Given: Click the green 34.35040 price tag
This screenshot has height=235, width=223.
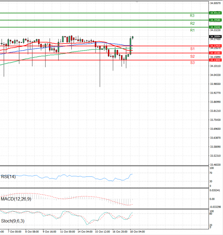Looking at the screenshot, I should pyautogui.click(x=215, y=27).
